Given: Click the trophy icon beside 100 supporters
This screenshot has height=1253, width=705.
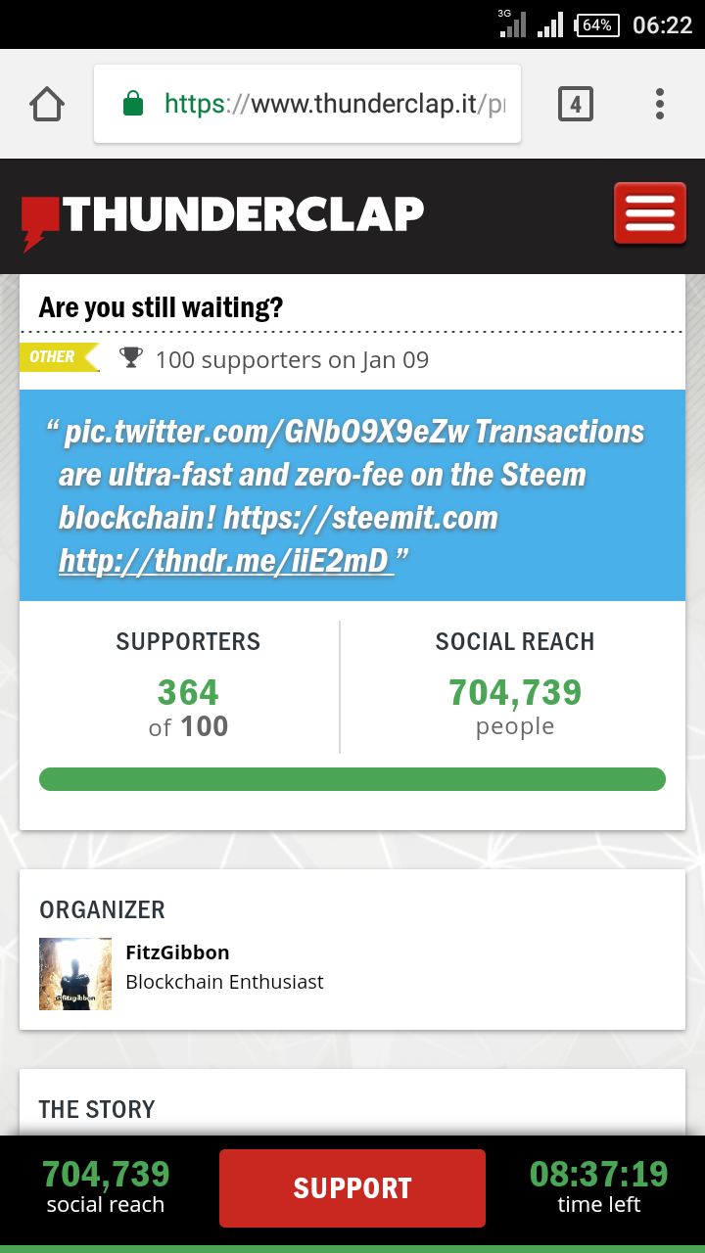Looking at the screenshot, I should pyautogui.click(x=130, y=358).
